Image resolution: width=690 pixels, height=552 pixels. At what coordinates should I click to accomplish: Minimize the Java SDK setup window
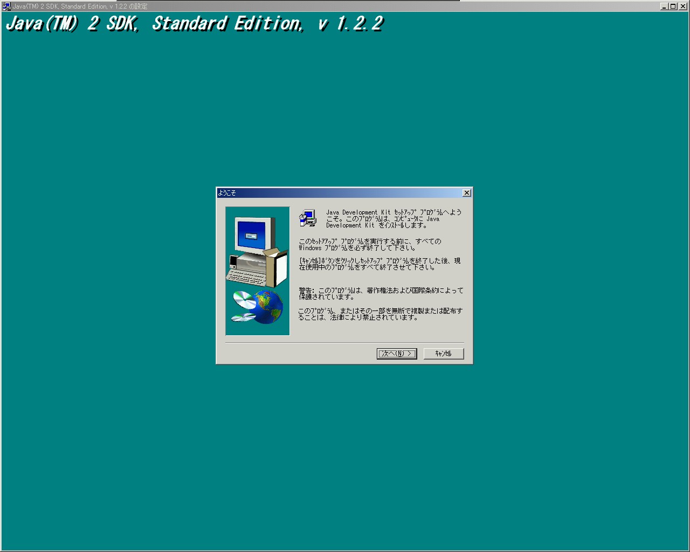(x=664, y=6)
